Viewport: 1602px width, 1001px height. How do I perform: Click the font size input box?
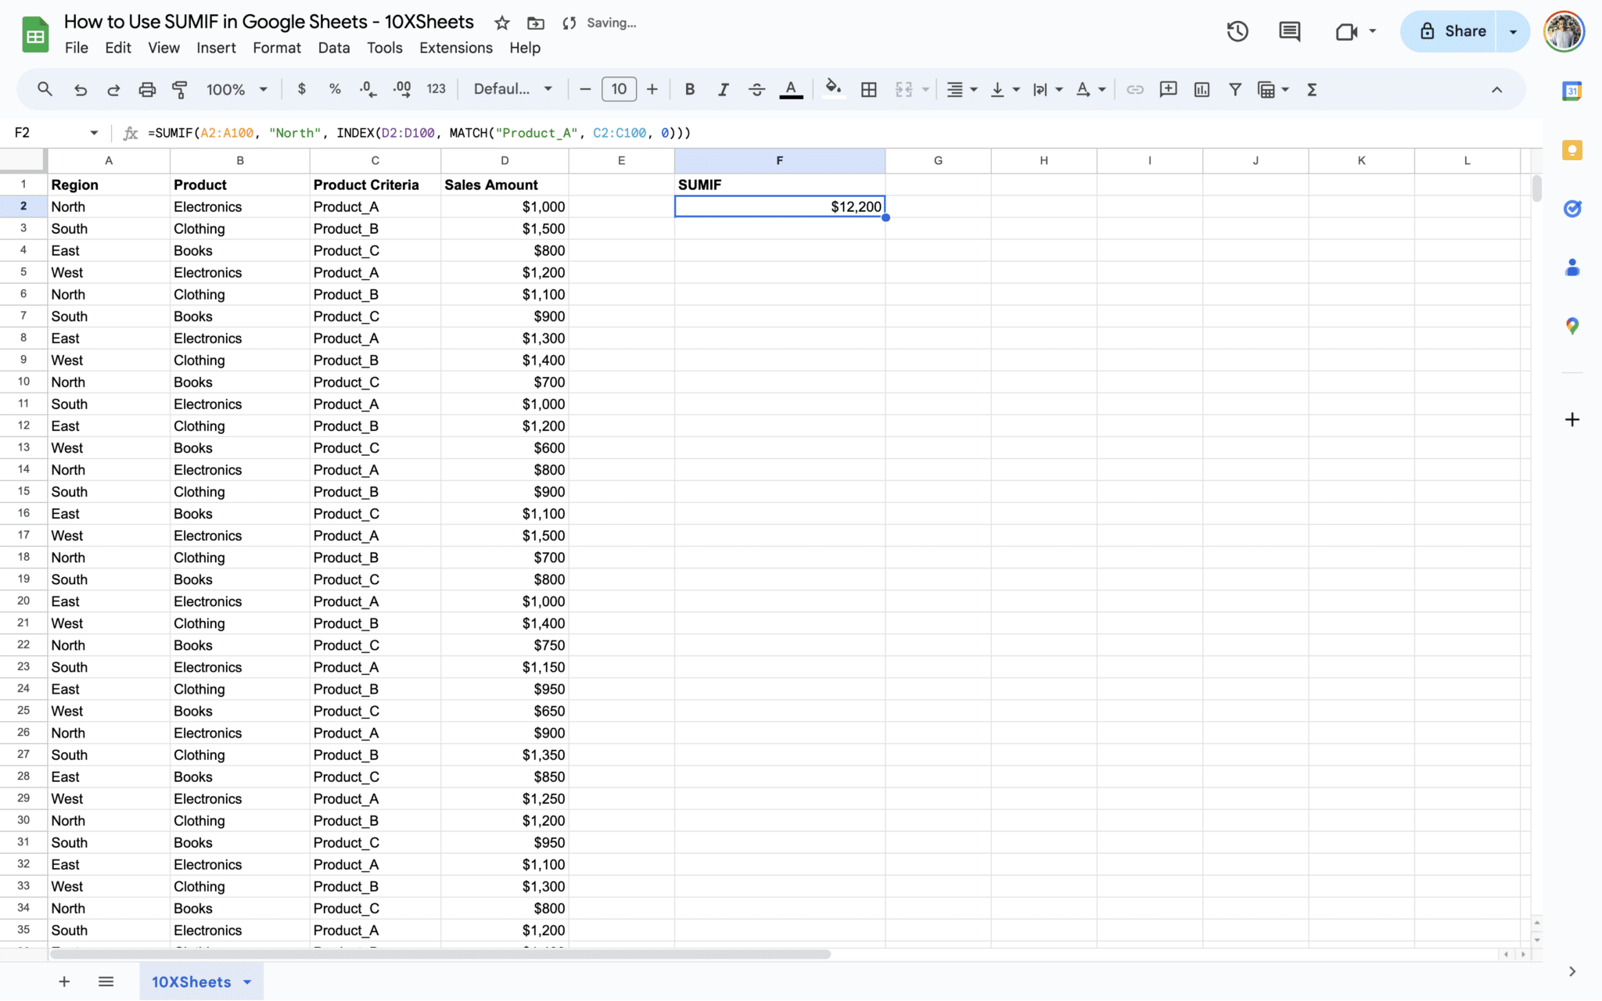pos(619,89)
